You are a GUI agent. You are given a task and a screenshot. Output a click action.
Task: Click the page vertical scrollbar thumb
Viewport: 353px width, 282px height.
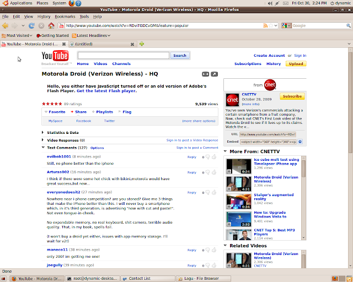tap(351, 102)
